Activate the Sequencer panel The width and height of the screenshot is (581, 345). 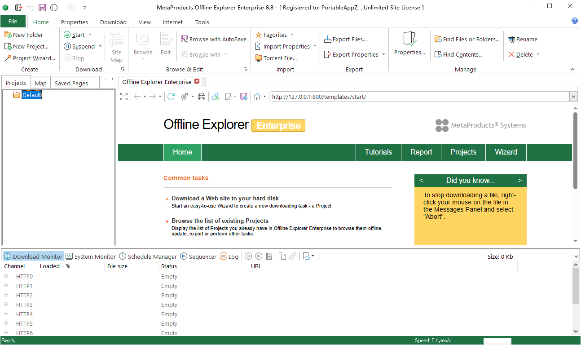198,256
